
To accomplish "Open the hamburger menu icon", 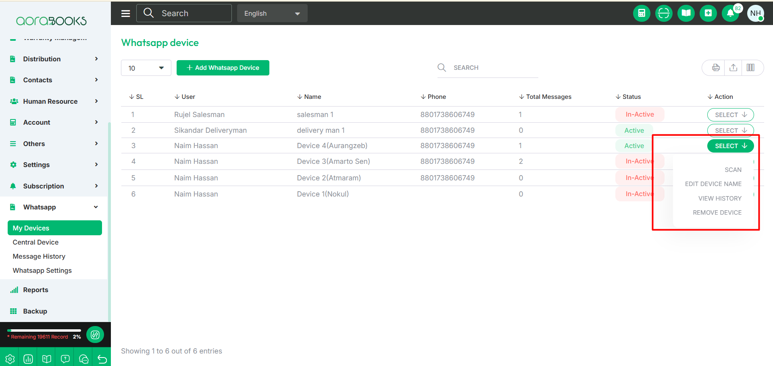I will [x=126, y=13].
